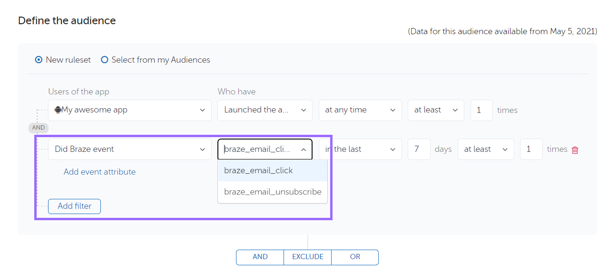608x280 pixels.
Task: Click the days input field showing 7
Action: 419,149
